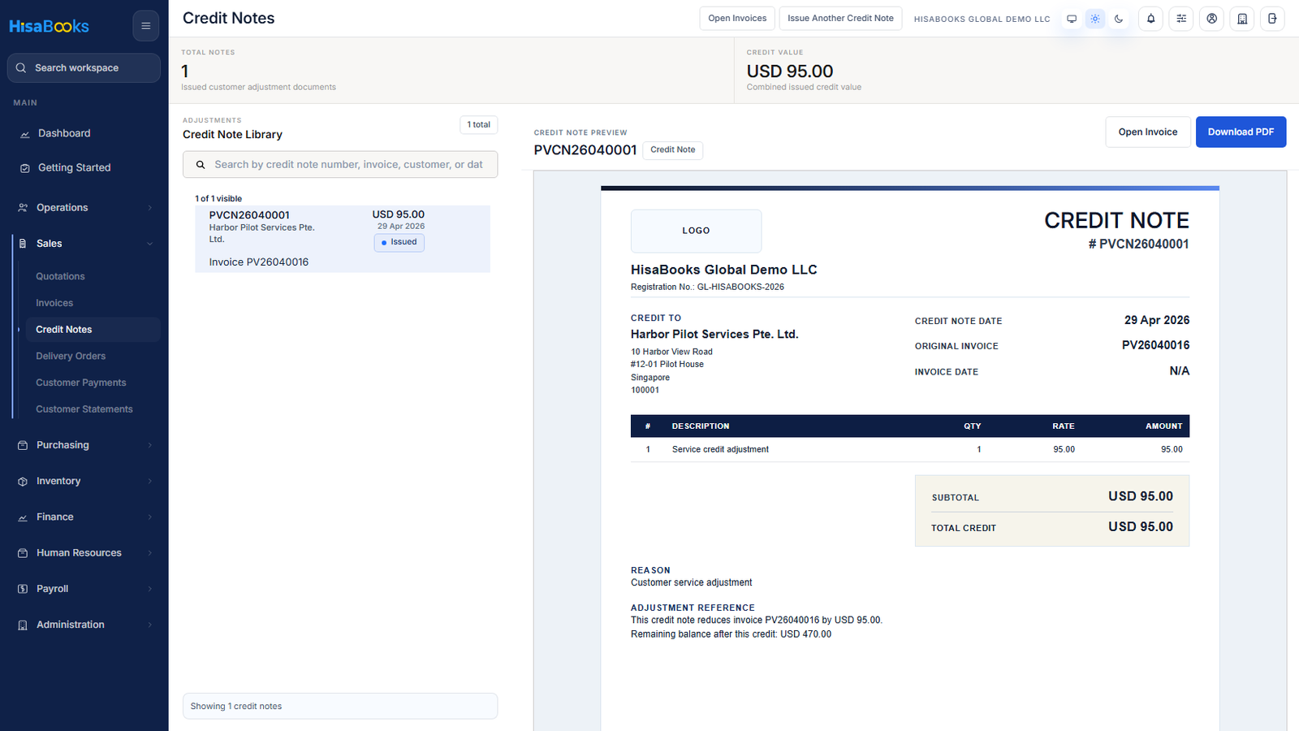
Task: Go to Delivery Orders under Sales
Action: pyautogui.click(x=71, y=357)
